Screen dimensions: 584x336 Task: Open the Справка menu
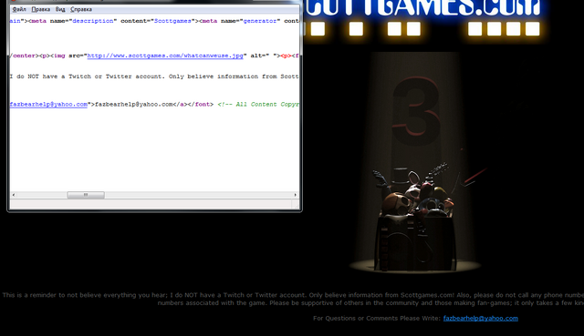[81, 9]
